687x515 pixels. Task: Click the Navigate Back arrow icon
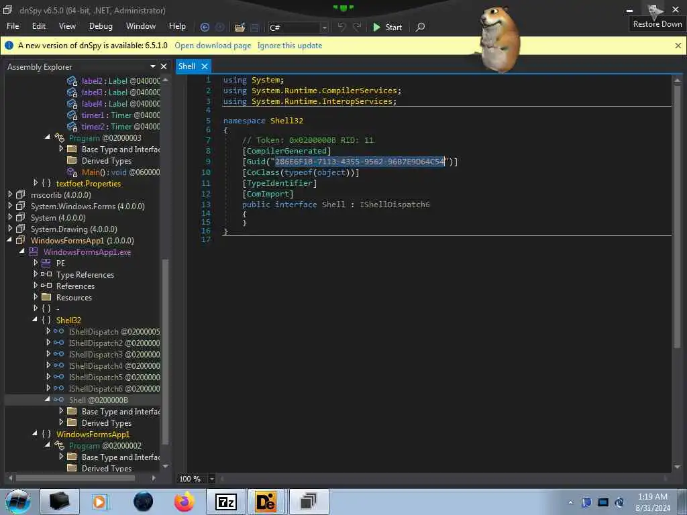[205, 27]
